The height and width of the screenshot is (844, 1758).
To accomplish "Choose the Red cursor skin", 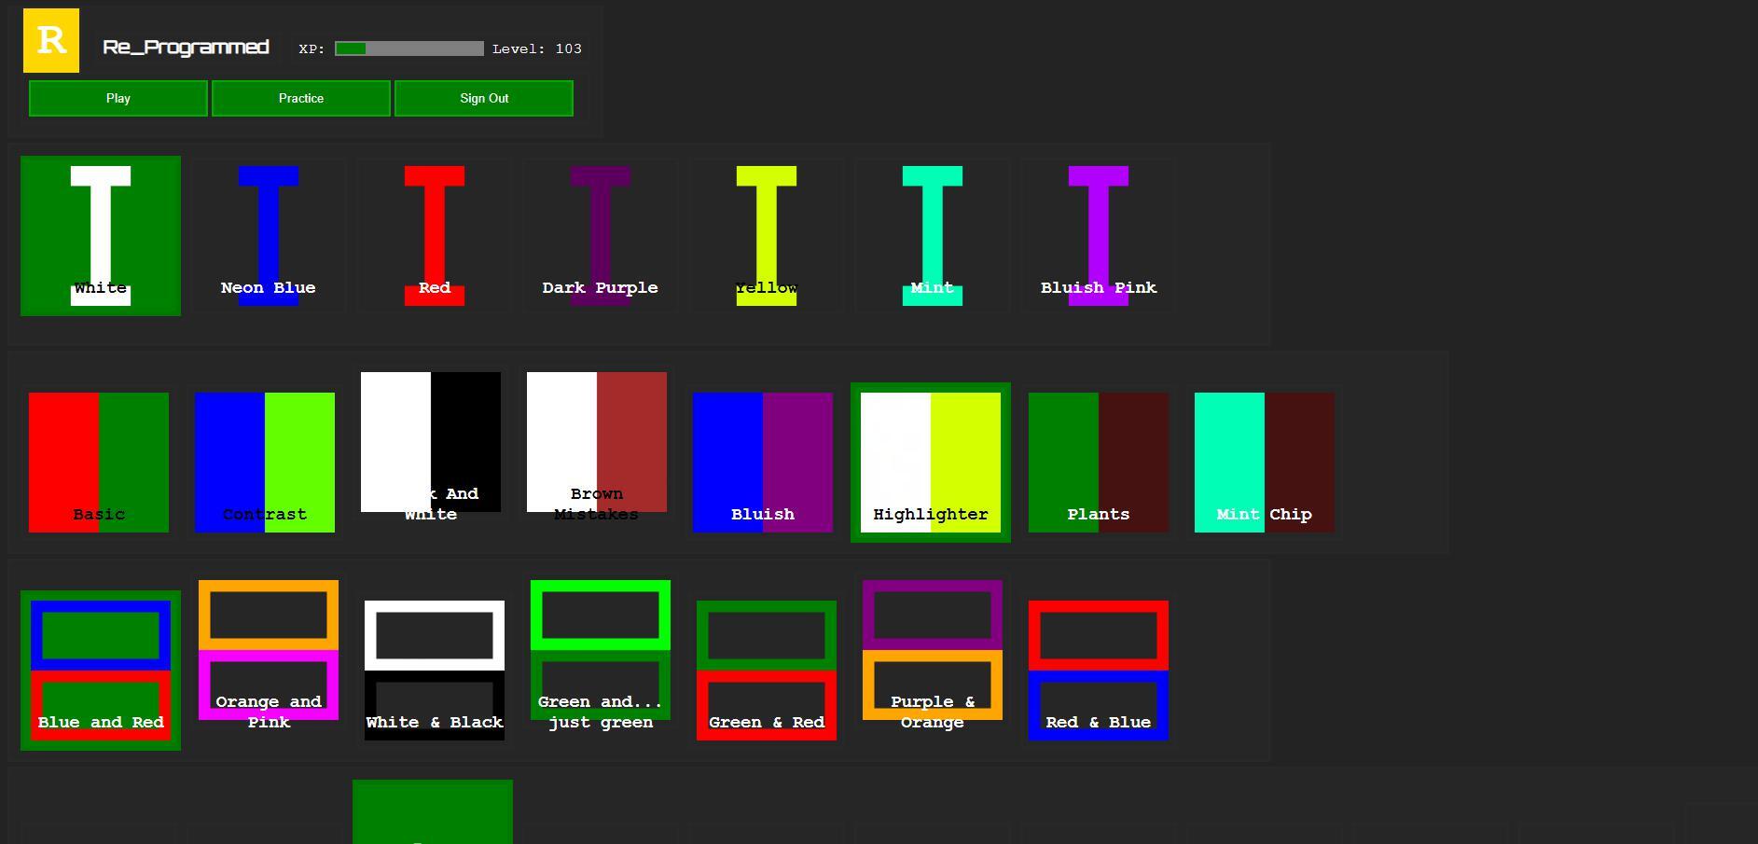I will click(x=434, y=235).
